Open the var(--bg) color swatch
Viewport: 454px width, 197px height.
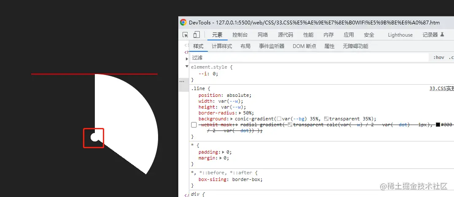coord(279,119)
